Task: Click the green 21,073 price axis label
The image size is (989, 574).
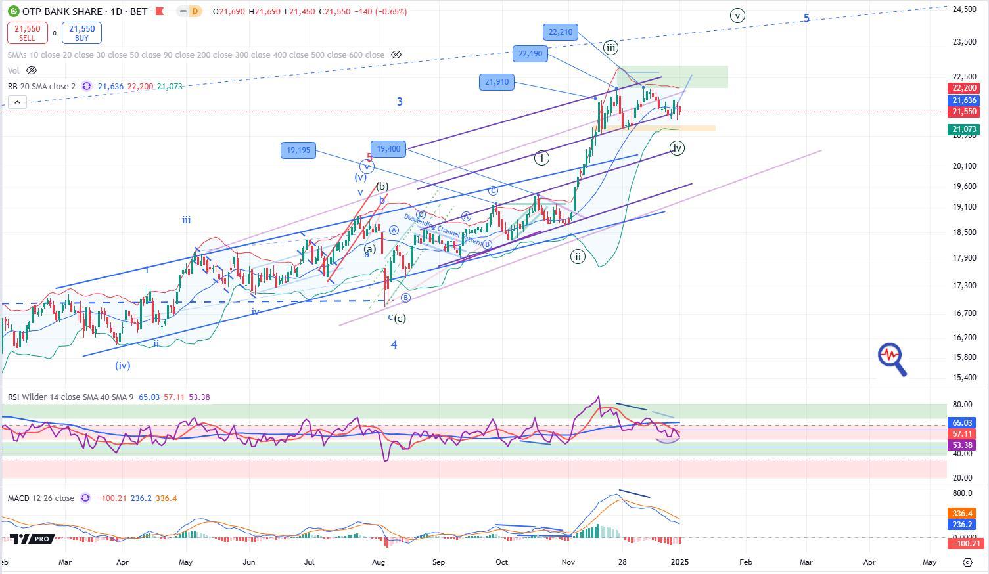Action: [x=963, y=130]
